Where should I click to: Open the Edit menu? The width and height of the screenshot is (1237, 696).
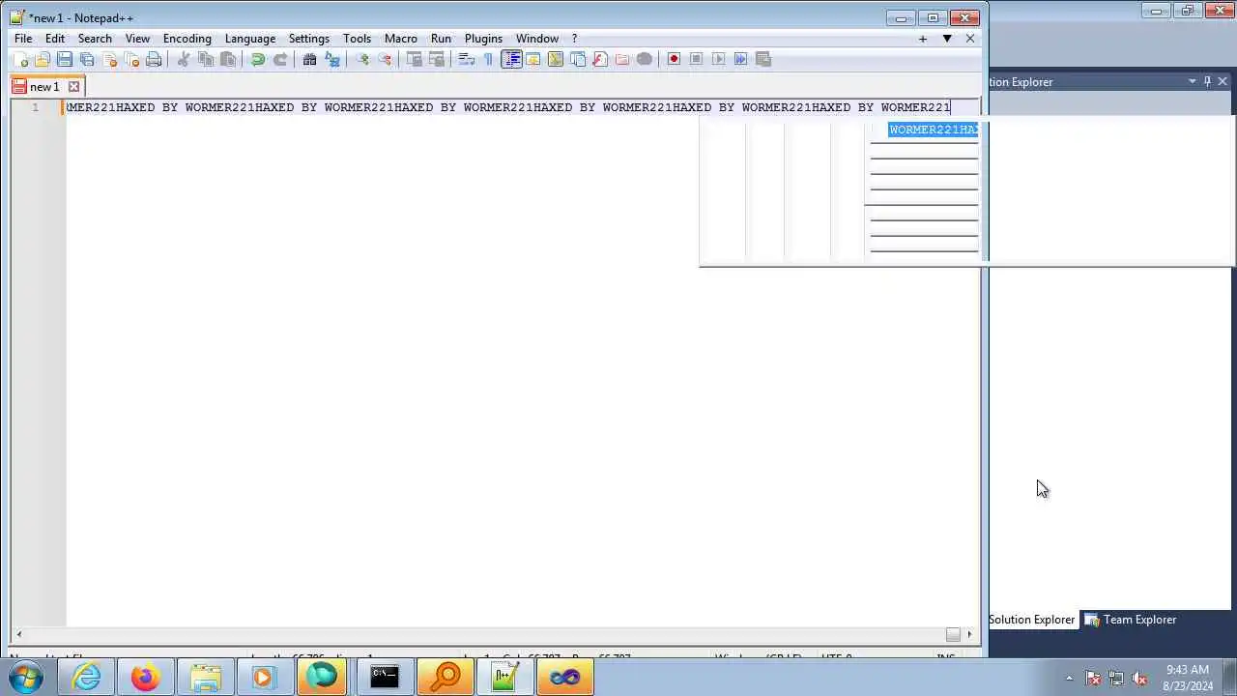coord(55,39)
